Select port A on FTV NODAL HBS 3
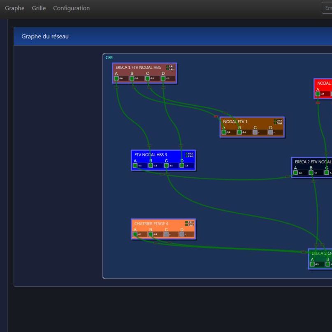The image size is (332, 332). coord(135,165)
